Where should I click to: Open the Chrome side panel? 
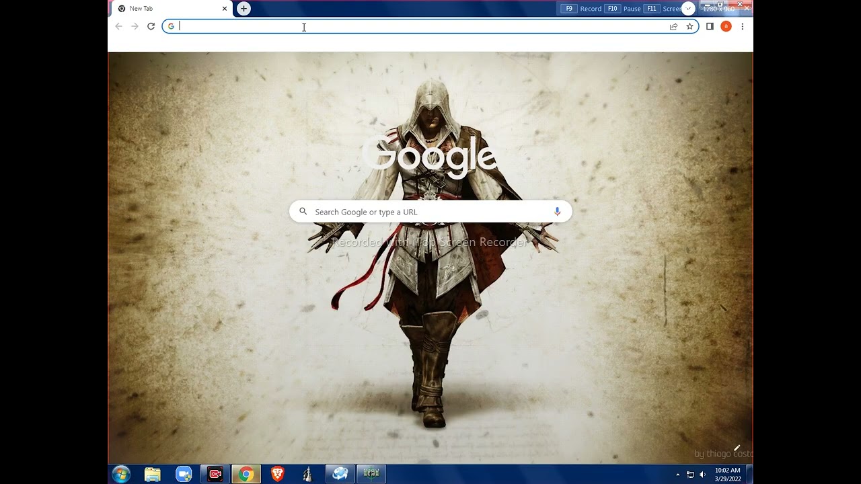710,26
